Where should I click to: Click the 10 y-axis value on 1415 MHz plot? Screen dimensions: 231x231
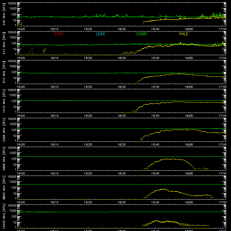[x=15, y=107]
